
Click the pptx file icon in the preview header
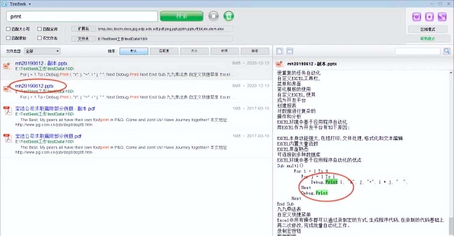pos(279,64)
